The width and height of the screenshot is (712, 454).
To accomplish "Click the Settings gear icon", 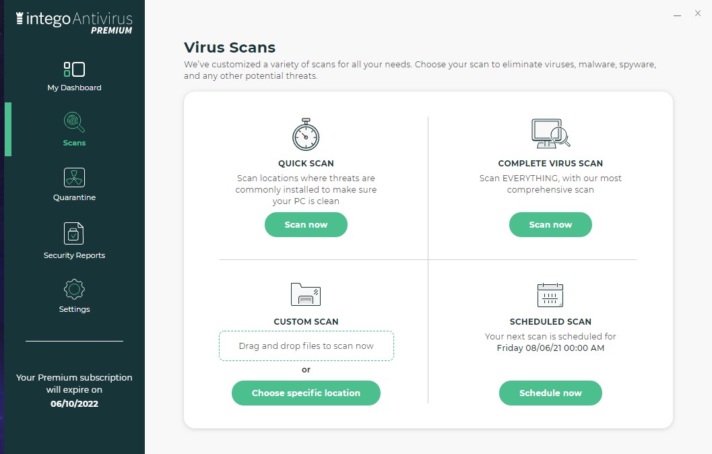I will point(74,290).
